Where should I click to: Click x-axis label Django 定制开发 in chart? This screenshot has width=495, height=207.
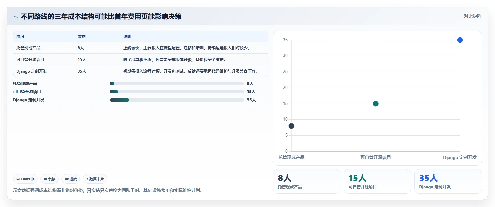(x=460, y=157)
